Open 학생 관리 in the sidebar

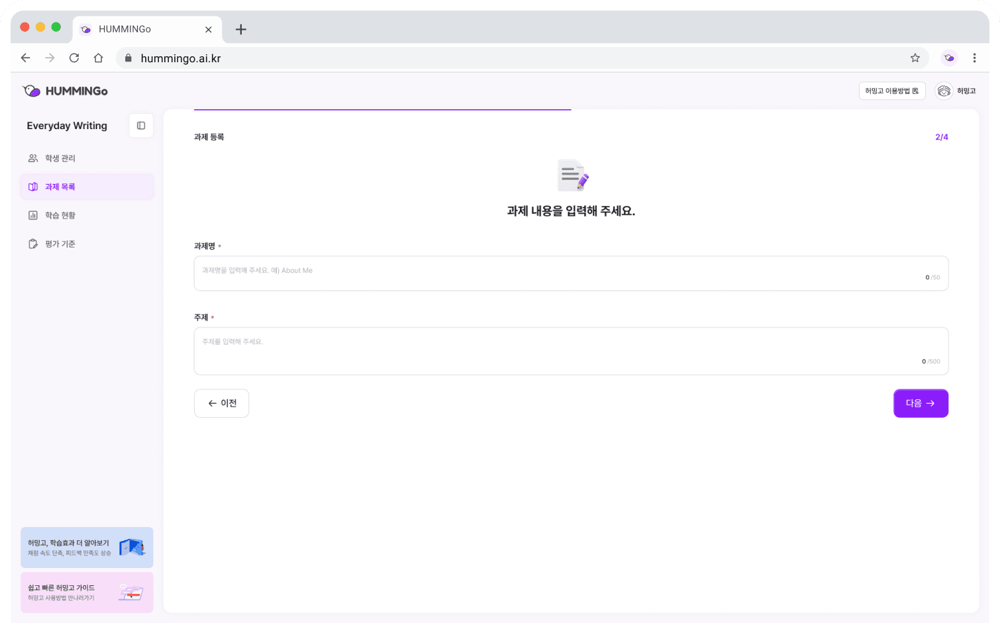pos(60,158)
